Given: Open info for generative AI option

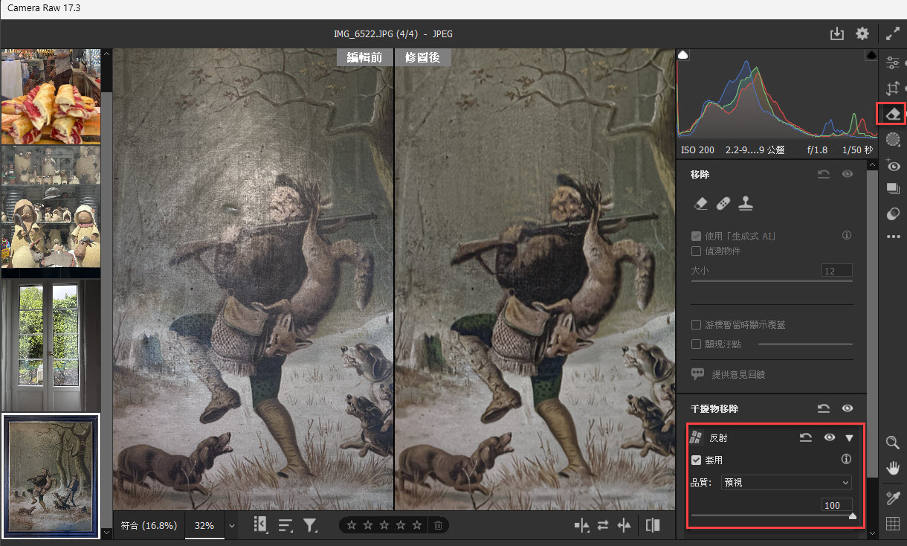Looking at the screenshot, I should [x=846, y=235].
